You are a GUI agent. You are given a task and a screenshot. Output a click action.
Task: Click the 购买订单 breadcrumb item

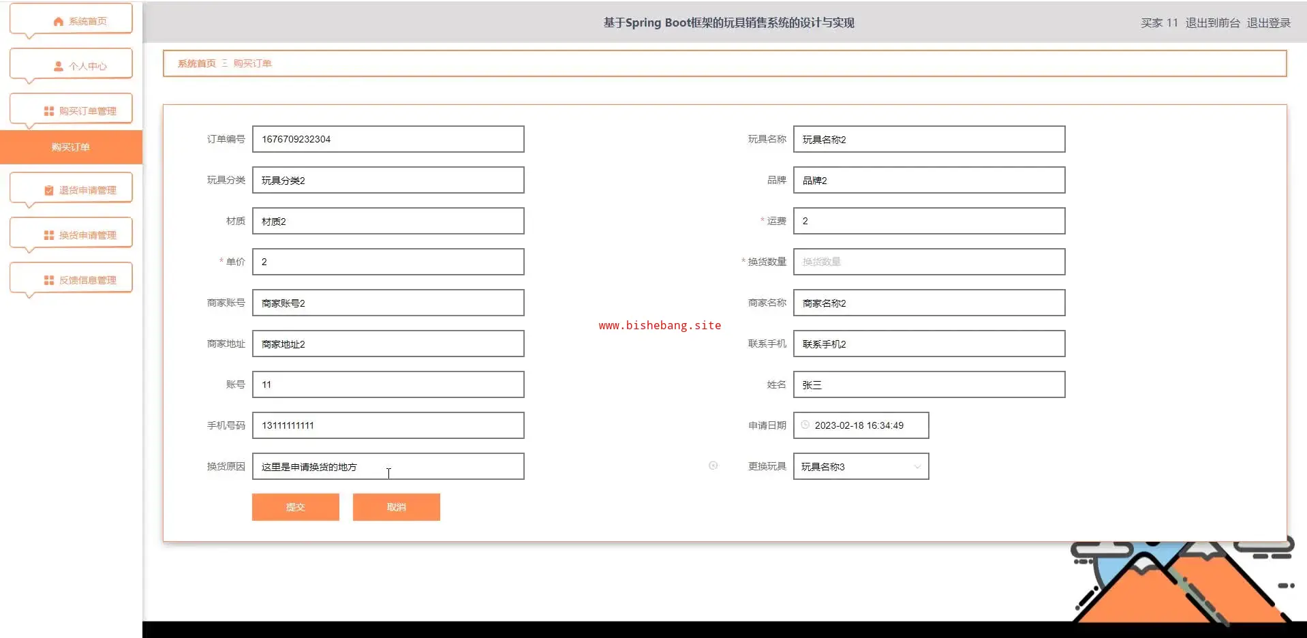[x=253, y=63]
